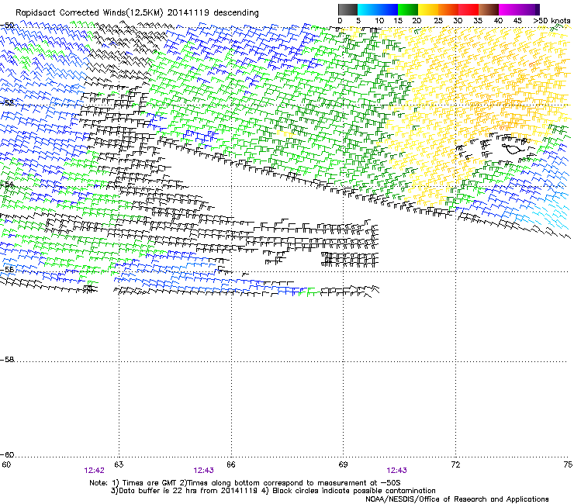Click the brown 35-40 knots legend swatch

(x=489, y=9)
